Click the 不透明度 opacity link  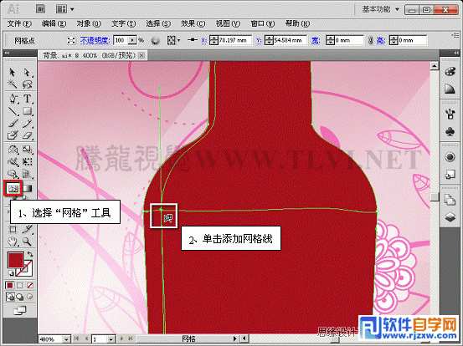[95, 40]
